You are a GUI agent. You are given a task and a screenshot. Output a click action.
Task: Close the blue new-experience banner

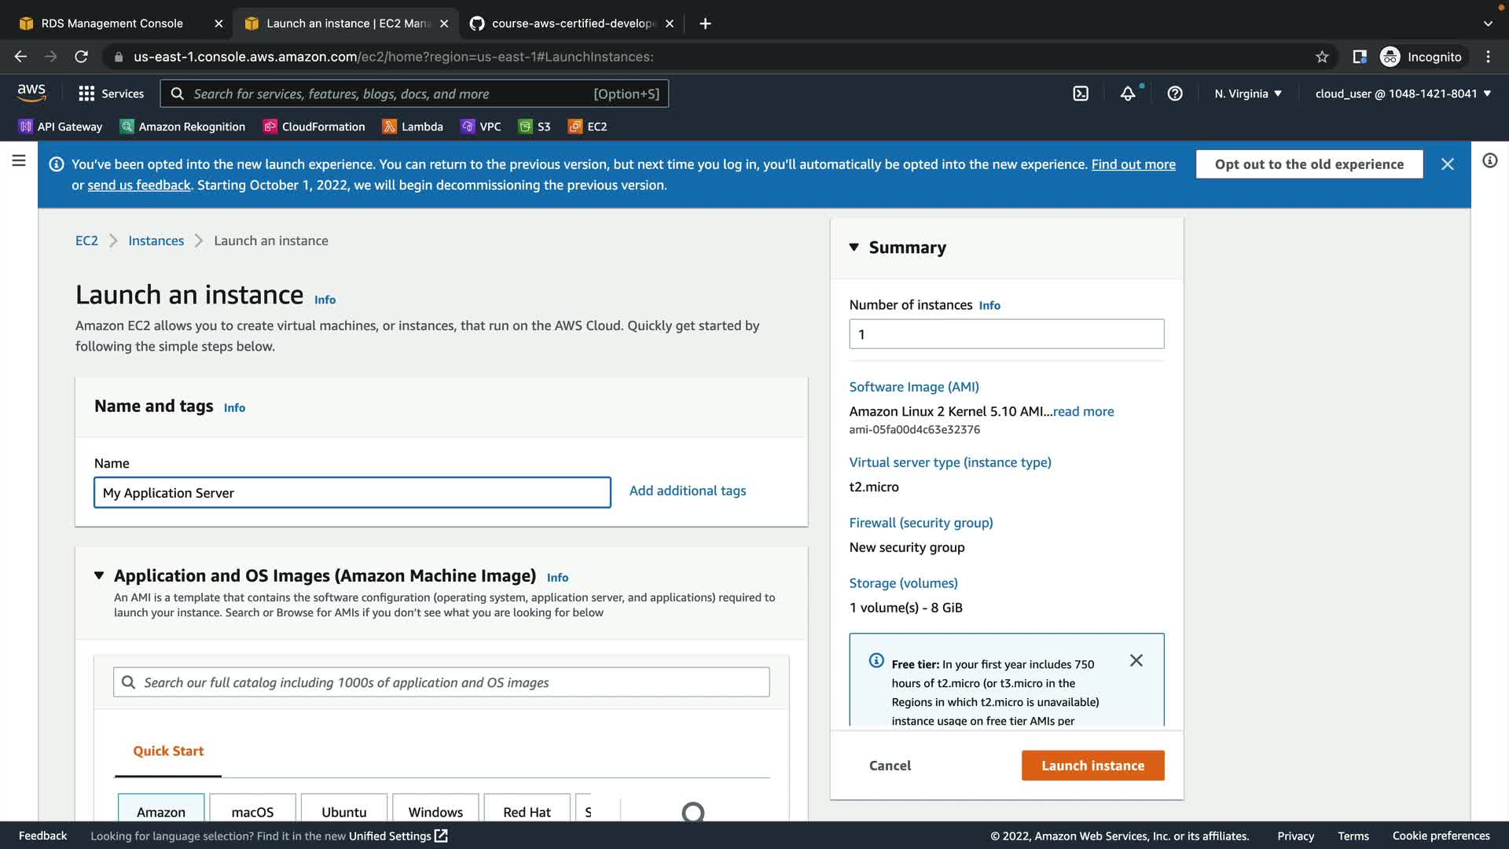click(x=1447, y=164)
